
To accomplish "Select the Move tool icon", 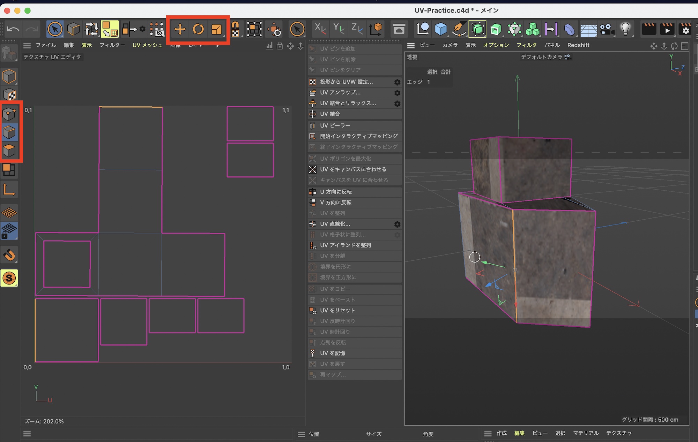I will click(180, 30).
